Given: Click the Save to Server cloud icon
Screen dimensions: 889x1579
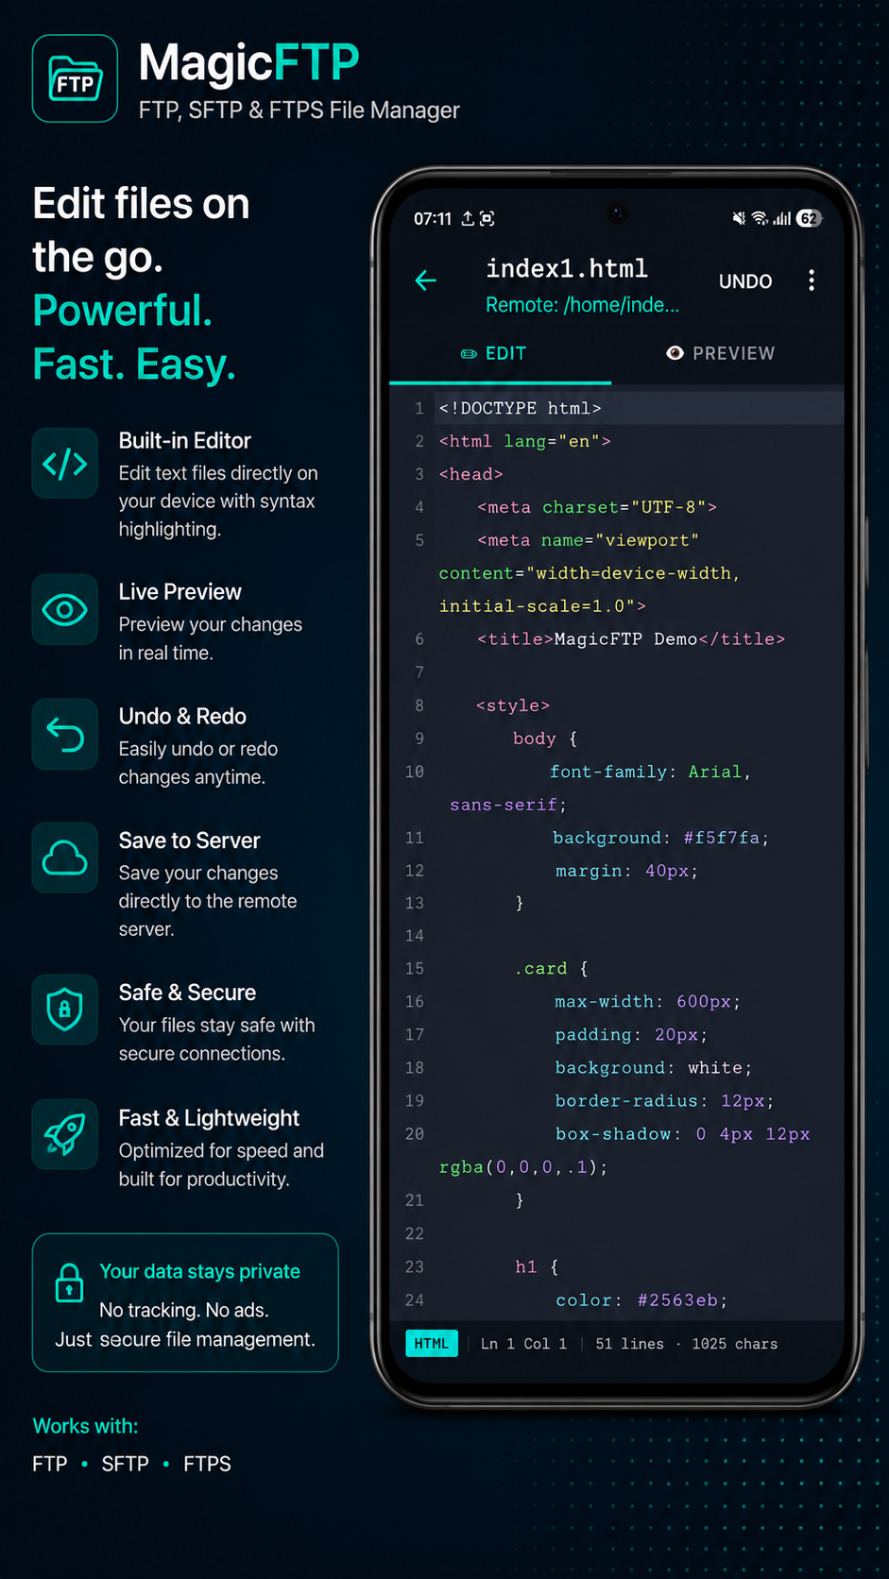Looking at the screenshot, I should coord(65,858).
